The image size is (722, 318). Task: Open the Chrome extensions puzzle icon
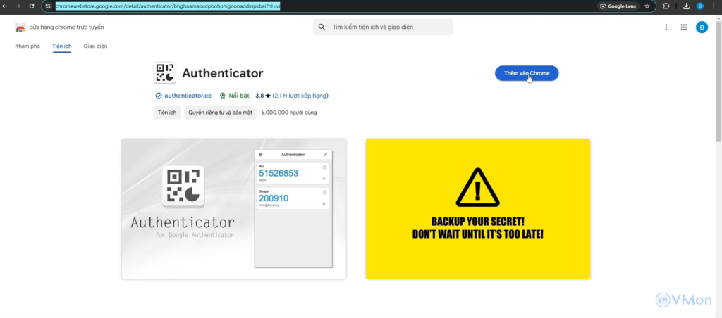tap(666, 6)
